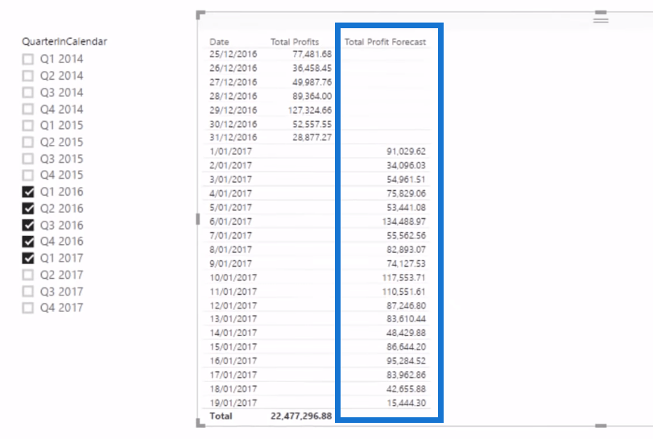Sort by Total Profit Forecast column header
The width and height of the screenshot is (653, 439).
[x=385, y=42]
